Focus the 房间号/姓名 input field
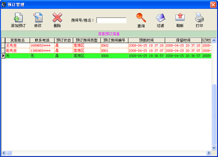 coord(111,20)
